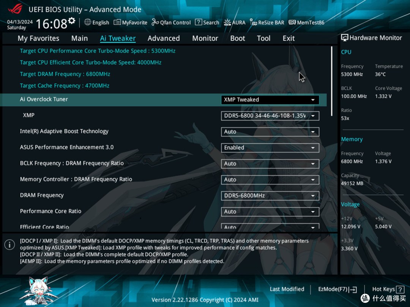
Task: Open XMP profile dropdown
Action: click(x=270, y=116)
